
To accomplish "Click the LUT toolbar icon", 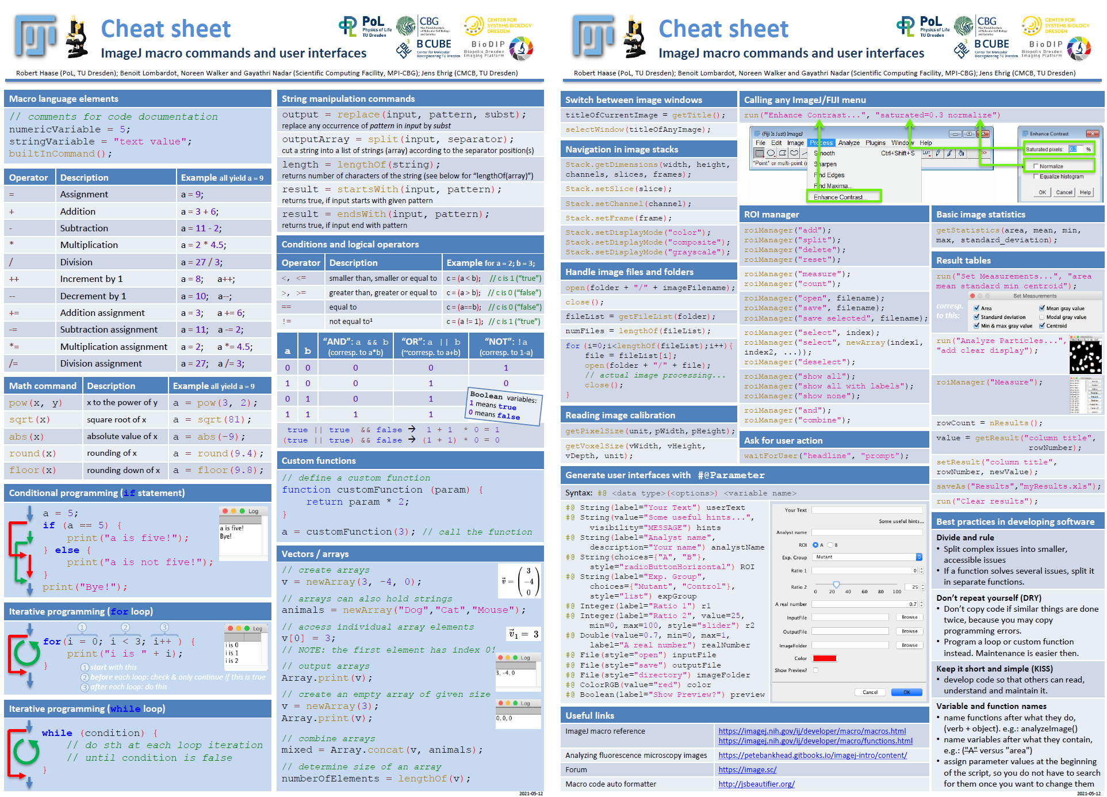I will (x=926, y=153).
